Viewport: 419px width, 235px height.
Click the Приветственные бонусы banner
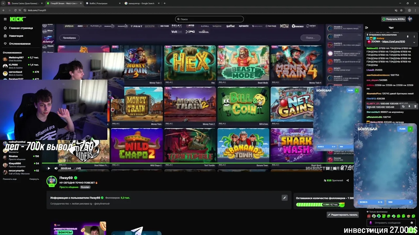point(78,228)
